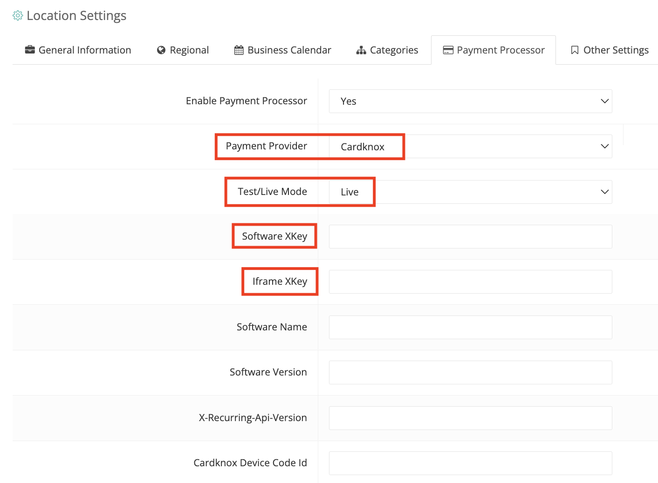Open the Payment Provider dropdown showing Cardknox
The height and width of the screenshot is (483, 658).
[471, 147]
